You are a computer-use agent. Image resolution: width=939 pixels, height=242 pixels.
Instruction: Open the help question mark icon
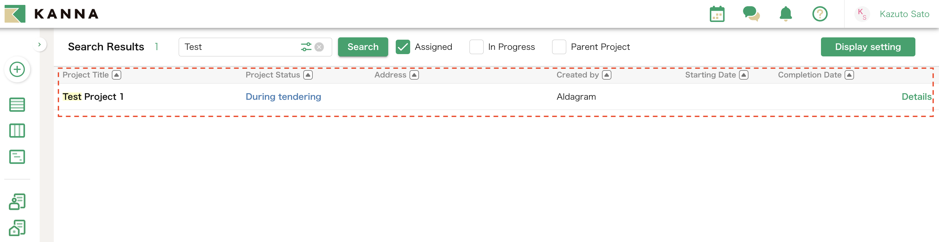coord(820,14)
